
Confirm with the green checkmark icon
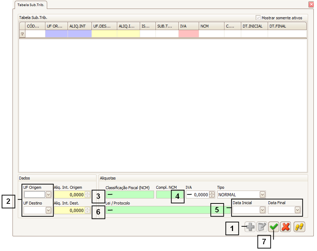tap(274, 227)
